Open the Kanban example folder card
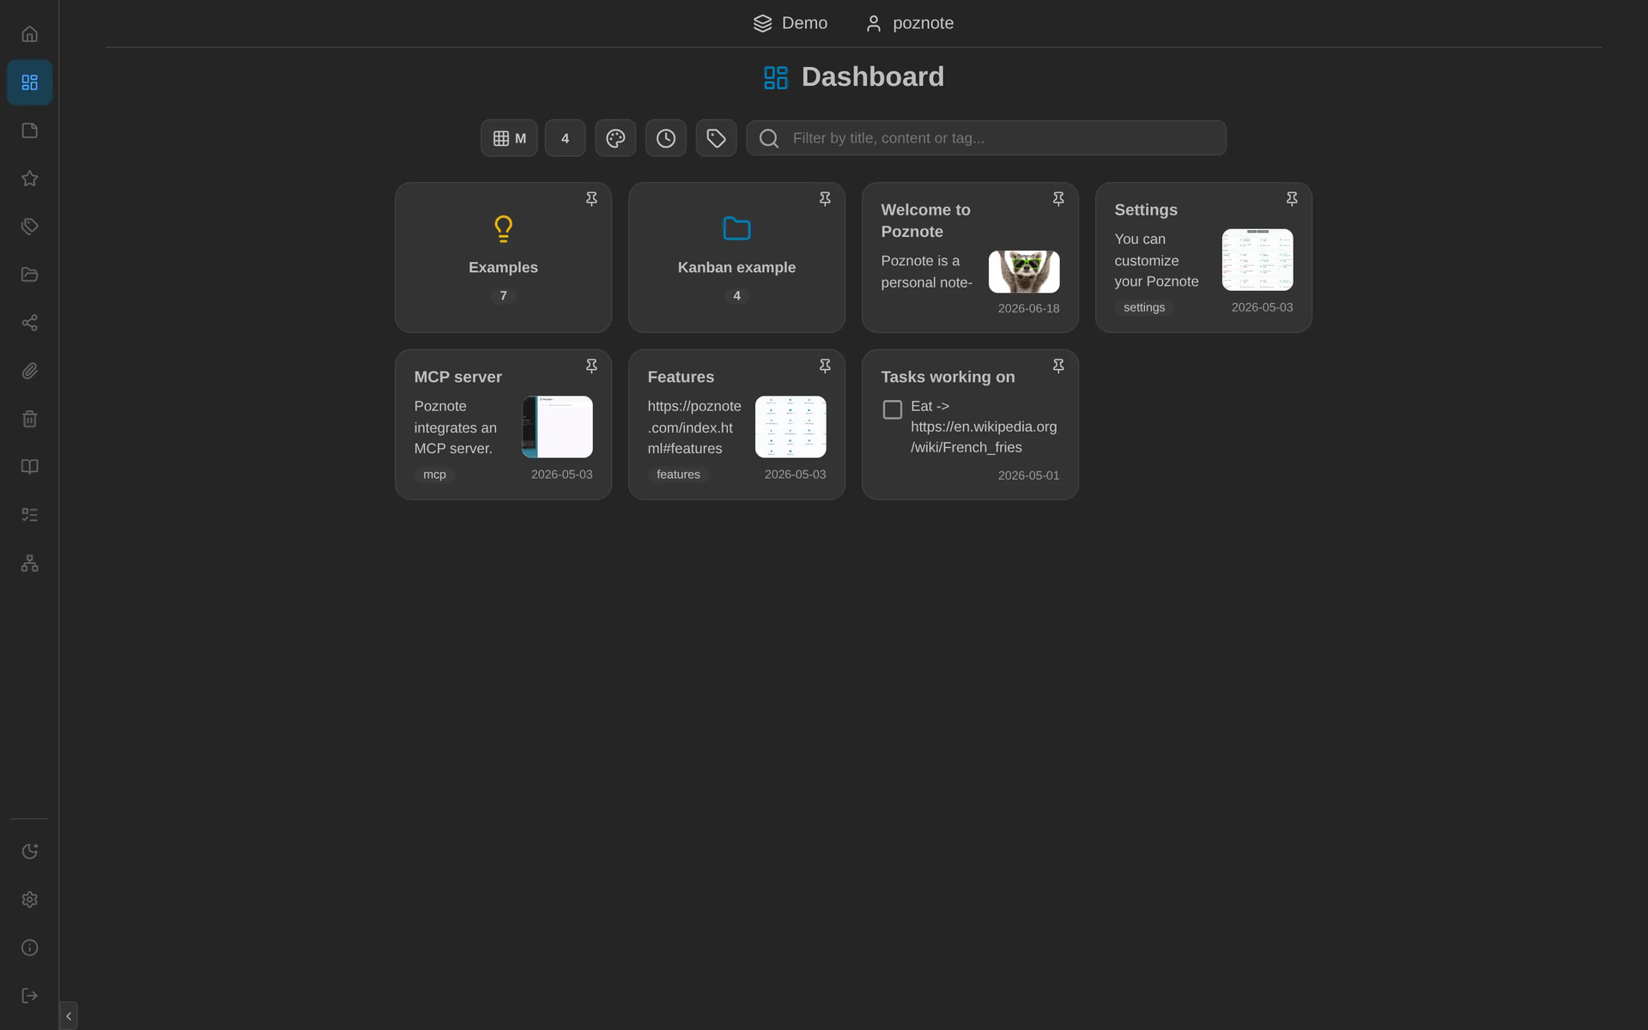Viewport: 1648px width, 1030px height. [736, 257]
